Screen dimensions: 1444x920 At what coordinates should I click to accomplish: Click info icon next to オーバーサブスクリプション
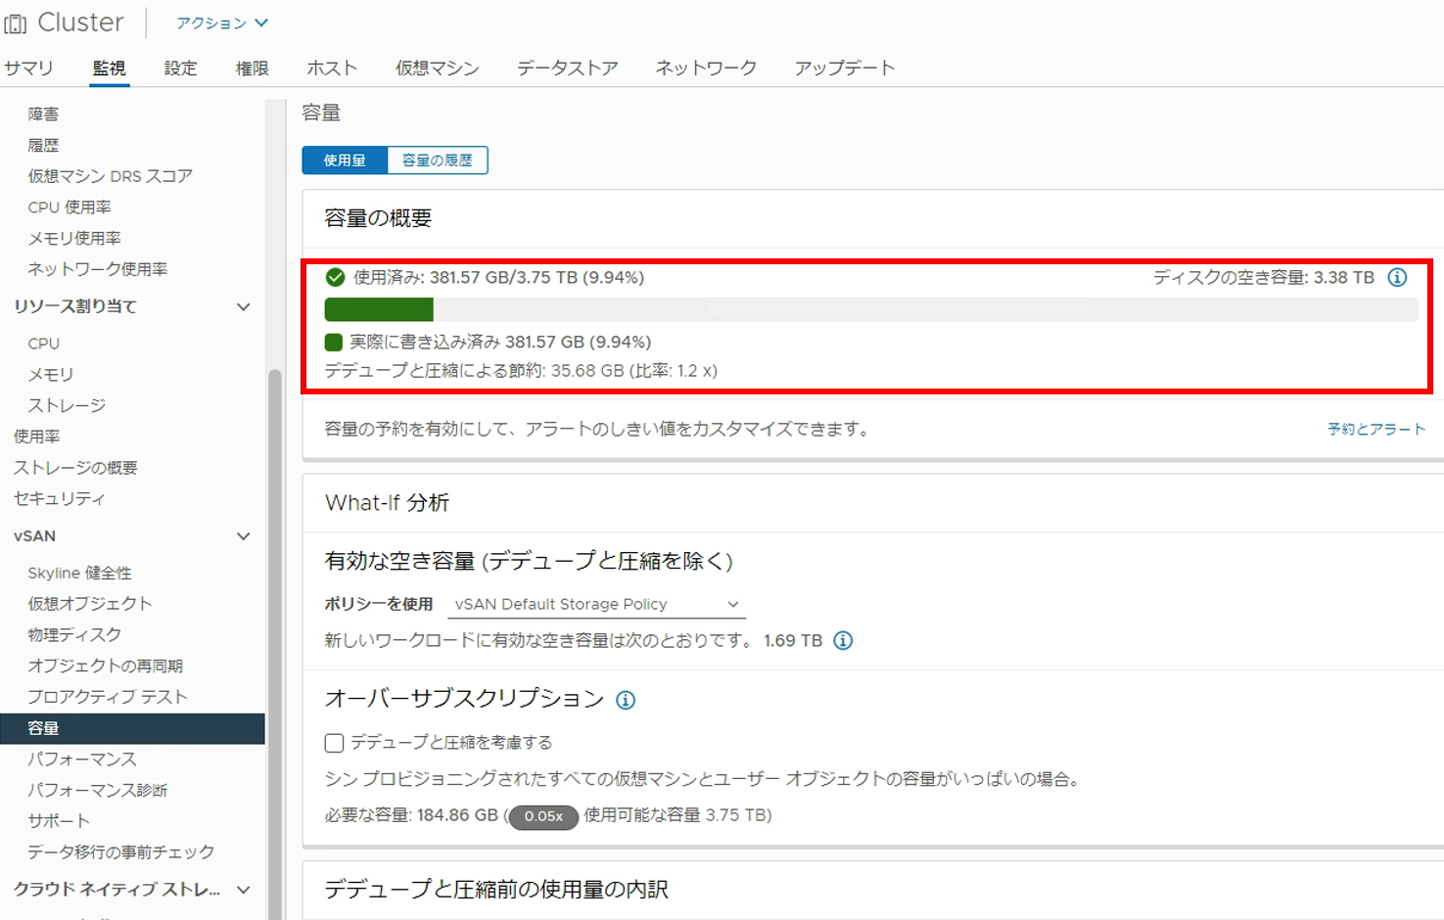[x=626, y=700]
